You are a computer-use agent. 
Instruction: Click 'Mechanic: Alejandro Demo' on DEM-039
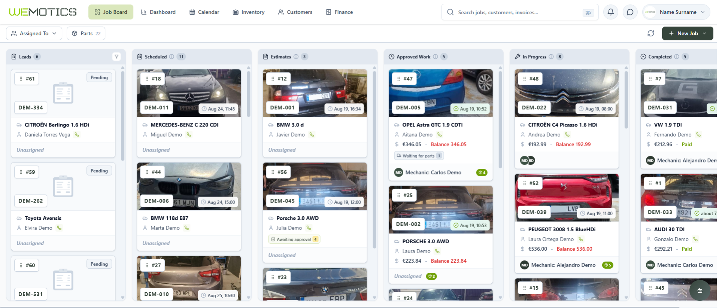(x=563, y=265)
